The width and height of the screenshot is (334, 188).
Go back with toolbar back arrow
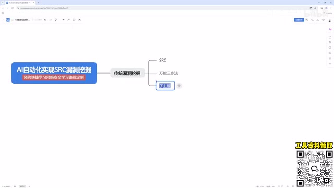tap(4, 20)
